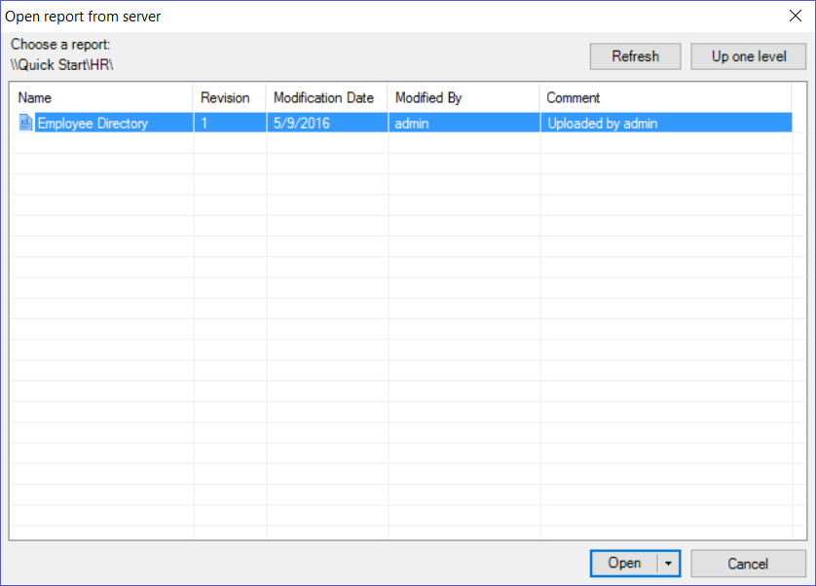Sort by the Revision column header
The width and height of the screenshot is (816, 586).
[x=230, y=98]
